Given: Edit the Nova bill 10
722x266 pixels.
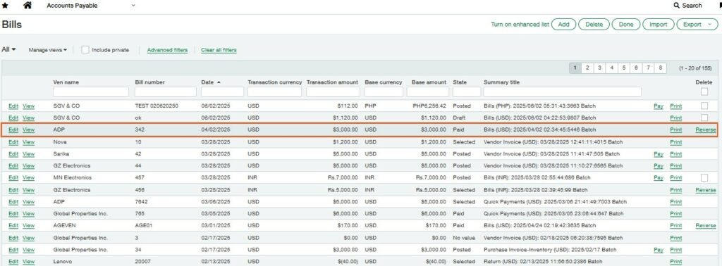Looking at the screenshot, I should coord(13,142).
